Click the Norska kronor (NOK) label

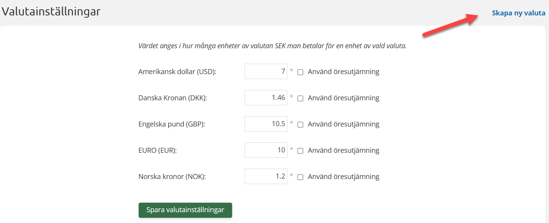click(x=172, y=177)
